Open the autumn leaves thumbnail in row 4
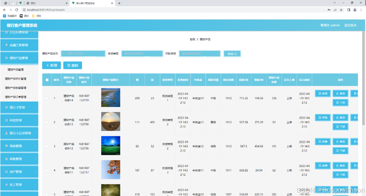This screenshot has height=196, width=366. pos(111,169)
